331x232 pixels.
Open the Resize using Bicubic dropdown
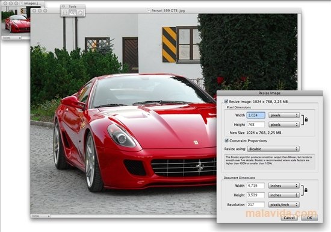tap(273, 149)
